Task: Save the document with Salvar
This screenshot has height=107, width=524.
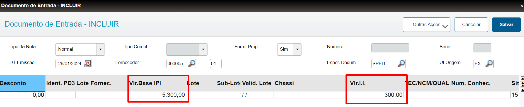Action: pos(506,25)
